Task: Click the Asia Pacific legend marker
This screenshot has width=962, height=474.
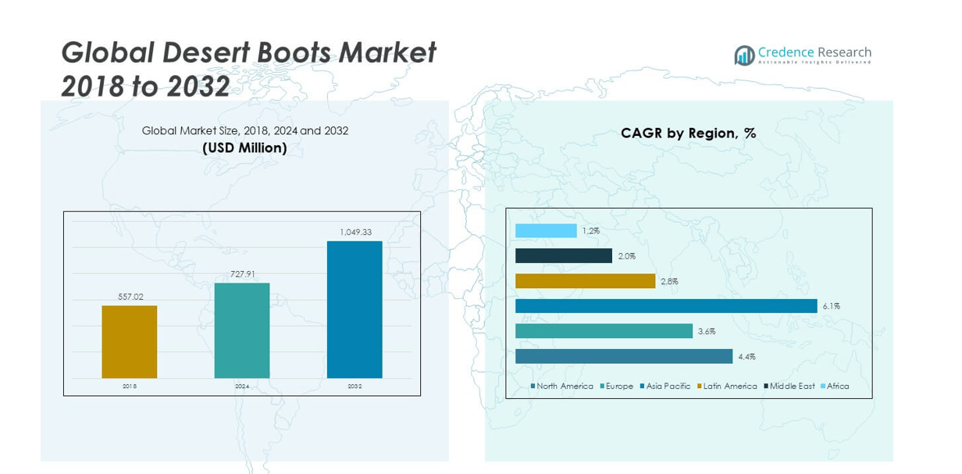Action: 642,387
